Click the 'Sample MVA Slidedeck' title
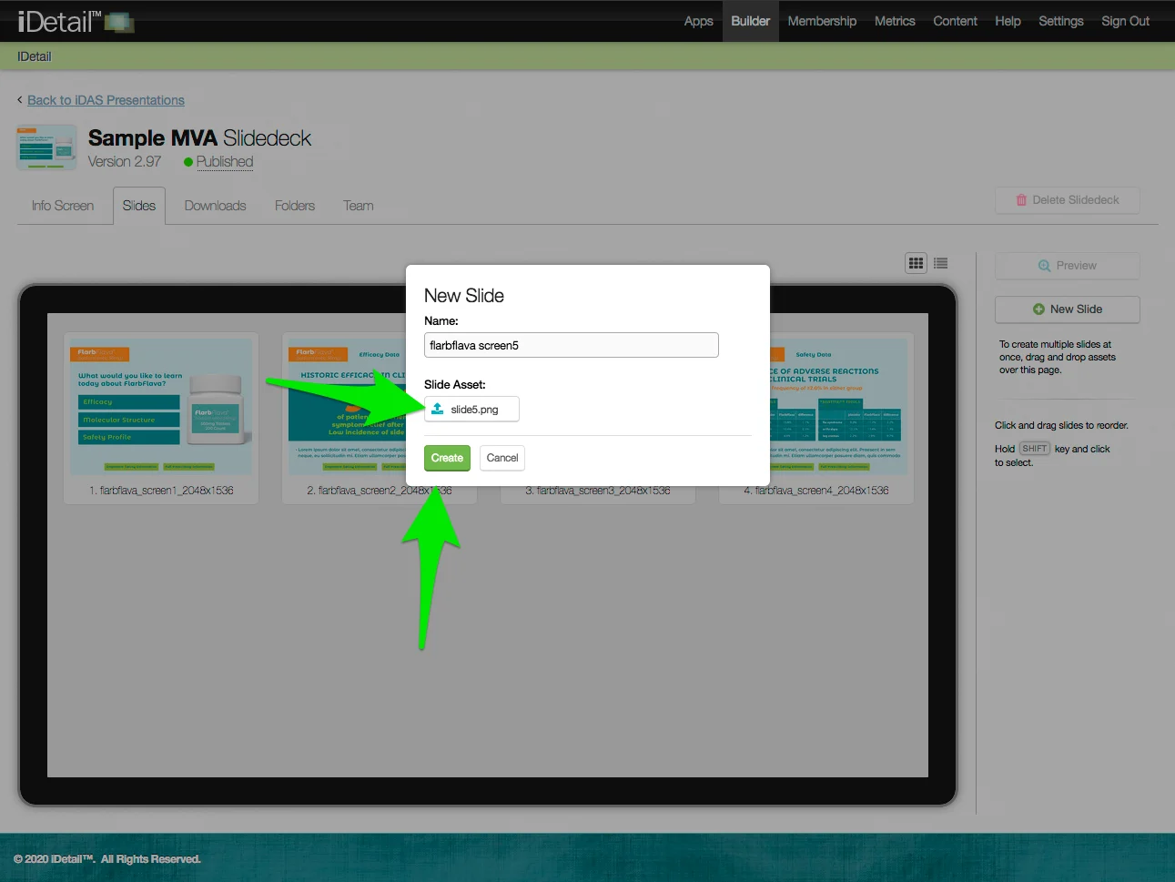This screenshot has height=882, width=1175. pos(199,138)
